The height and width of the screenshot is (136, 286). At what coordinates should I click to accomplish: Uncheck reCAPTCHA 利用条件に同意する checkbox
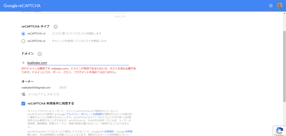(23, 103)
